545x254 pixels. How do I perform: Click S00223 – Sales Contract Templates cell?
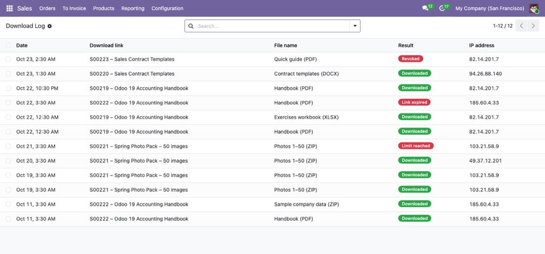132,59
